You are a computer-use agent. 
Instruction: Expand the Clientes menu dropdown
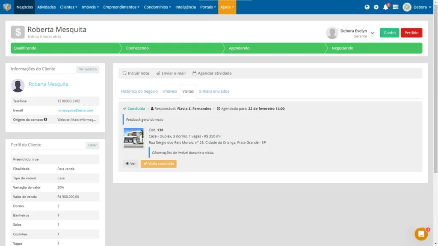(68, 7)
